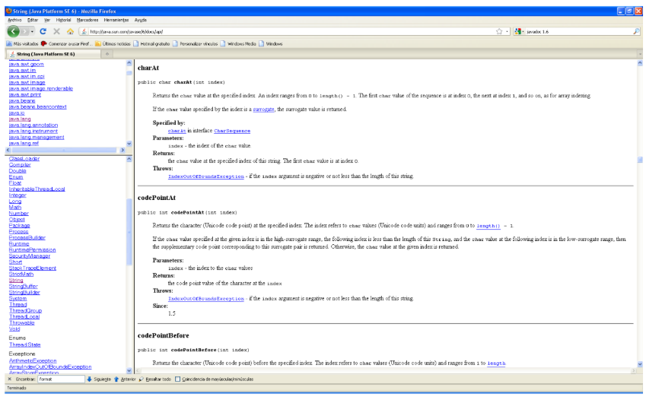Close the find bar with the X icon
Screen dimensions: 646x397
tap(9, 379)
